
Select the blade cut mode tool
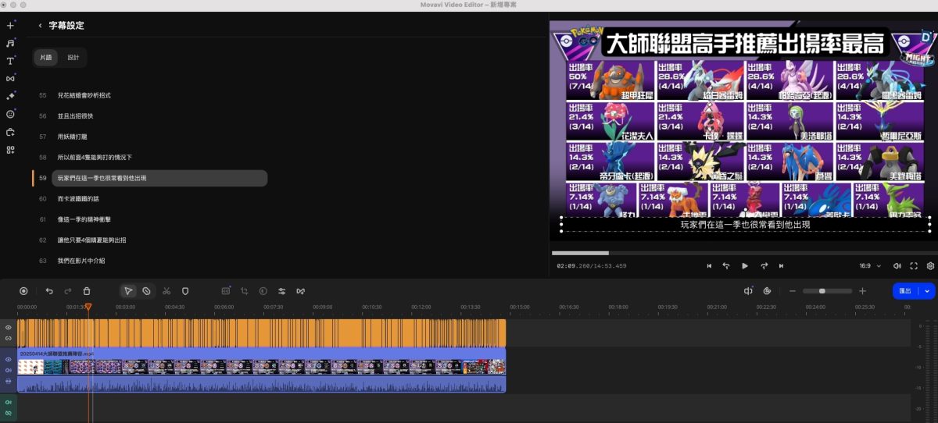coord(146,291)
